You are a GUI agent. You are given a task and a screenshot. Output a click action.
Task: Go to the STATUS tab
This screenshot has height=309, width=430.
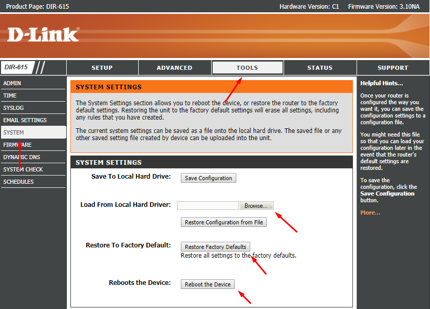click(320, 68)
